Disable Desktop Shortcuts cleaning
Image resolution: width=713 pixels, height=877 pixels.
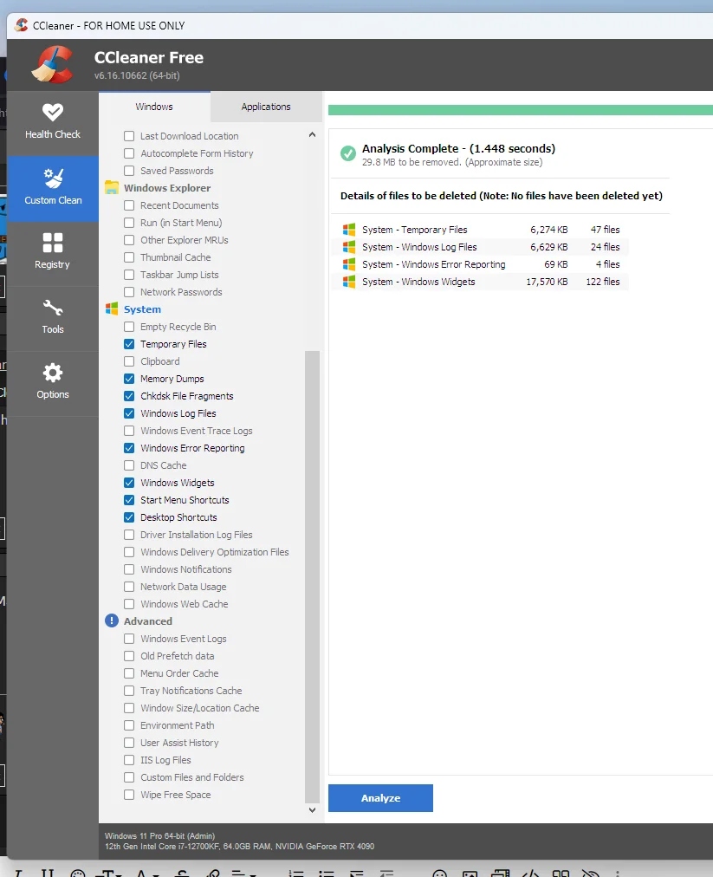[129, 517]
